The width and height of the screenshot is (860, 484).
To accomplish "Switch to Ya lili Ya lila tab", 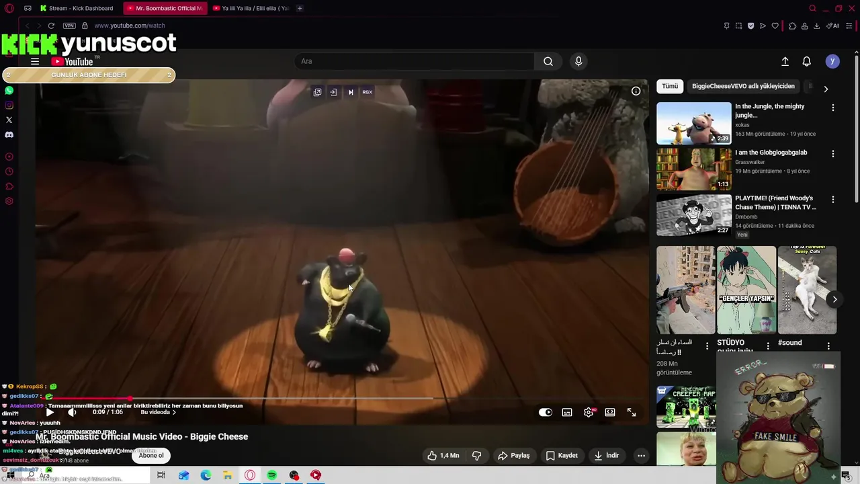I will tap(252, 8).
